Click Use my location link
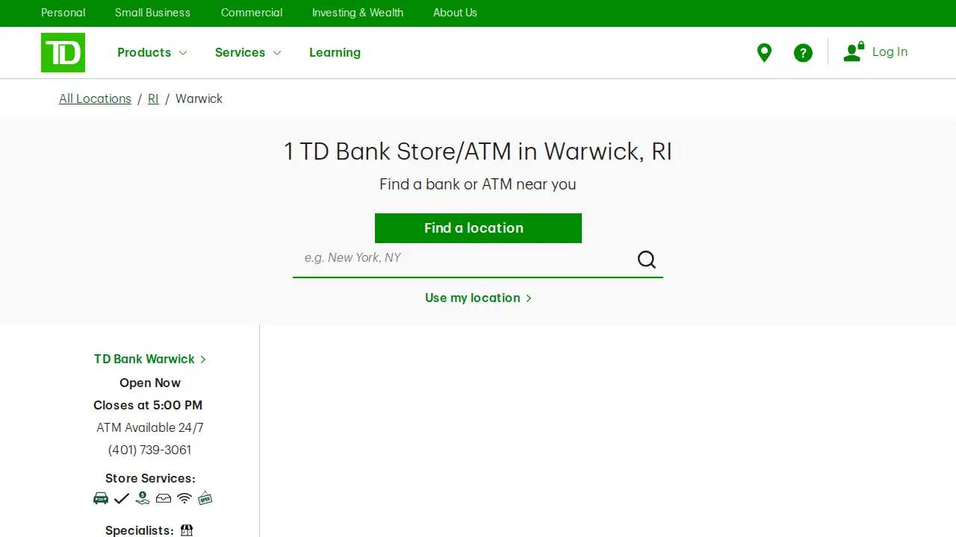This screenshot has height=537, width=956. tap(478, 298)
